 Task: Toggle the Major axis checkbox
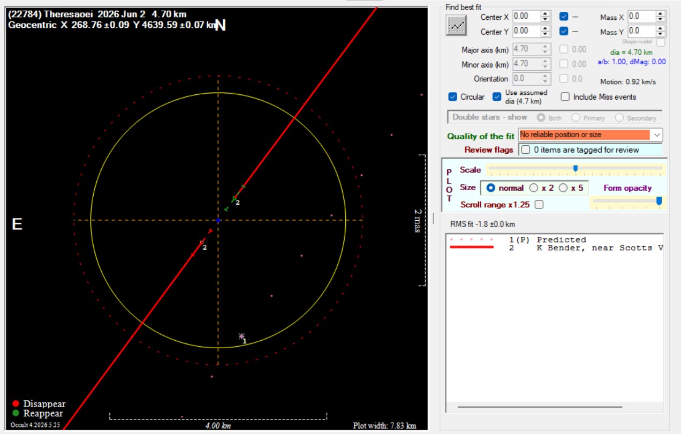[564, 49]
